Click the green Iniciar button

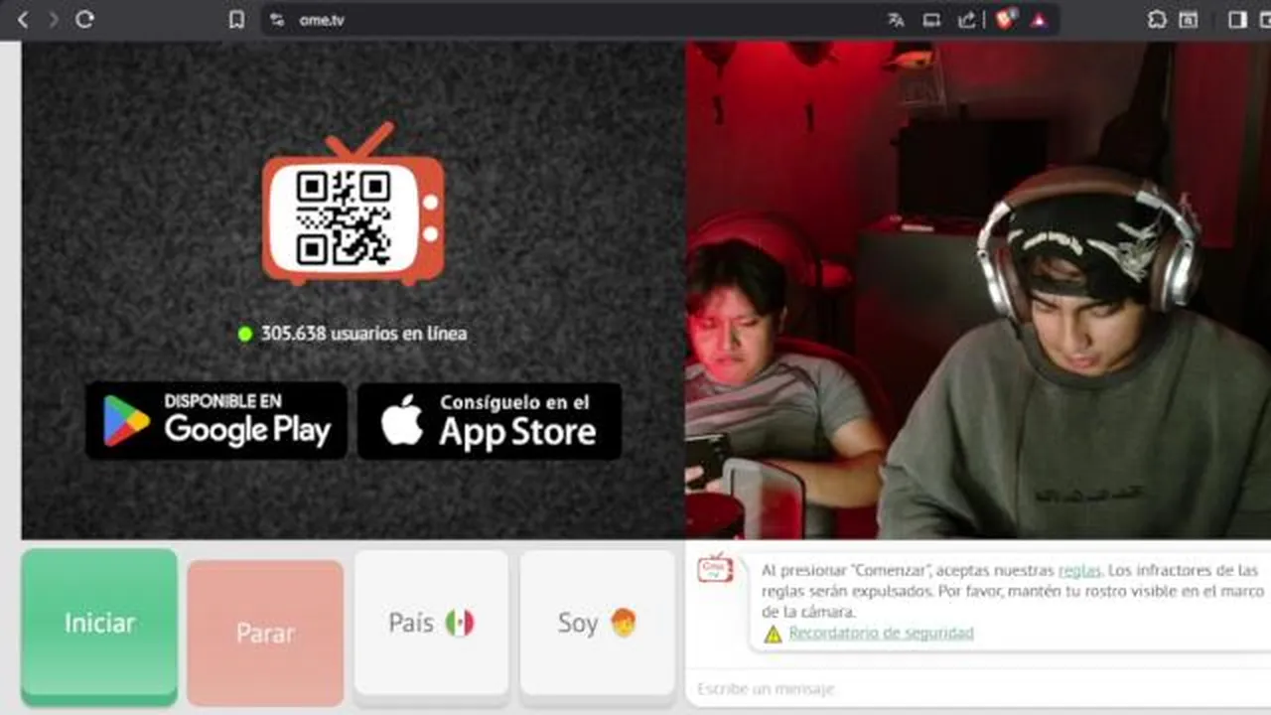[x=99, y=626]
